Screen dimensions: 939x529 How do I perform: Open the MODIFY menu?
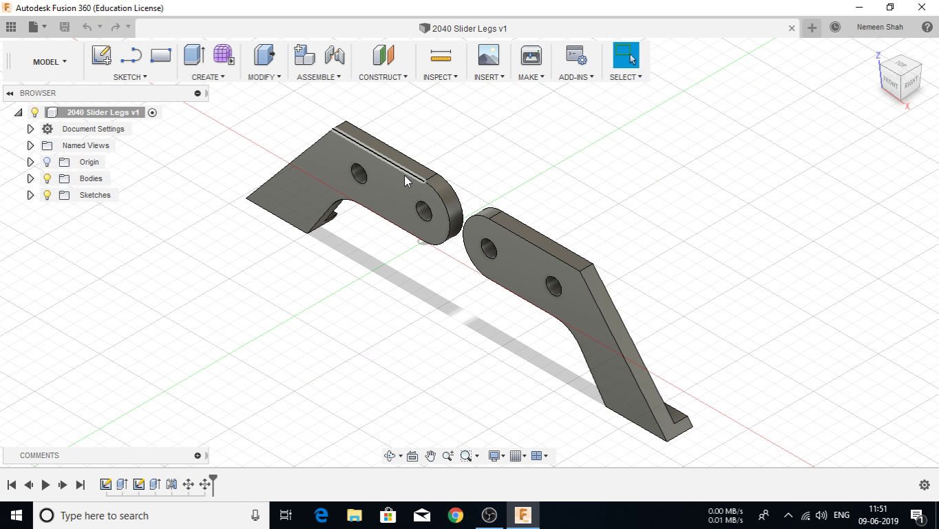tap(264, 77)
